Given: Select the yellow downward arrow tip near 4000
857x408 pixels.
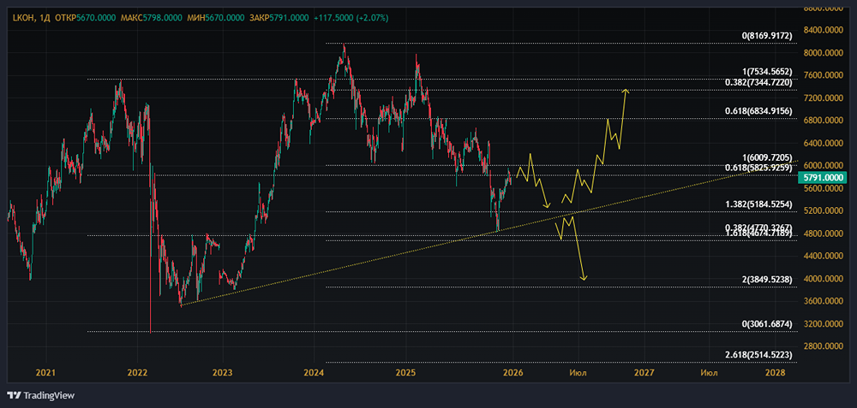Looking at the screenshot, I should click(x=584, y=279).
